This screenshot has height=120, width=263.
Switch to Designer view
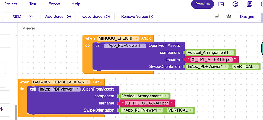tap(248, 17)
